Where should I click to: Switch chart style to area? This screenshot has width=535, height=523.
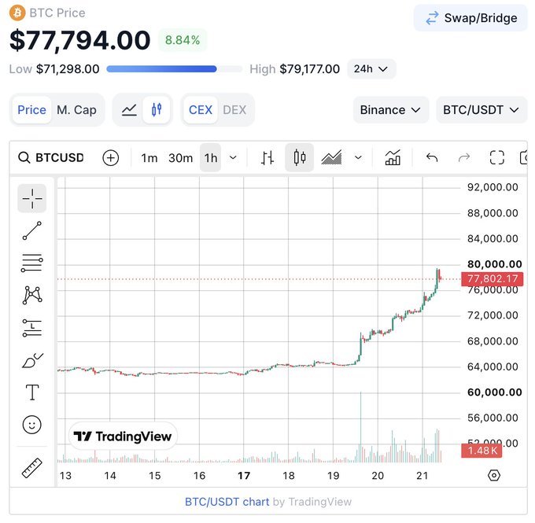(331, 157)
